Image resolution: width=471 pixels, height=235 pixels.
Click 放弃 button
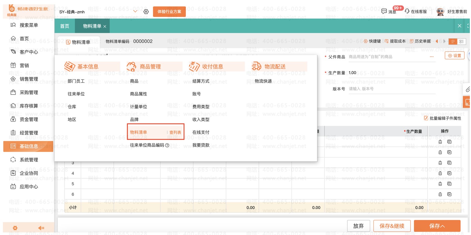359,226
